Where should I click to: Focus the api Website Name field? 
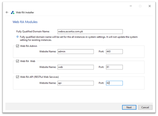pos(76,83)
